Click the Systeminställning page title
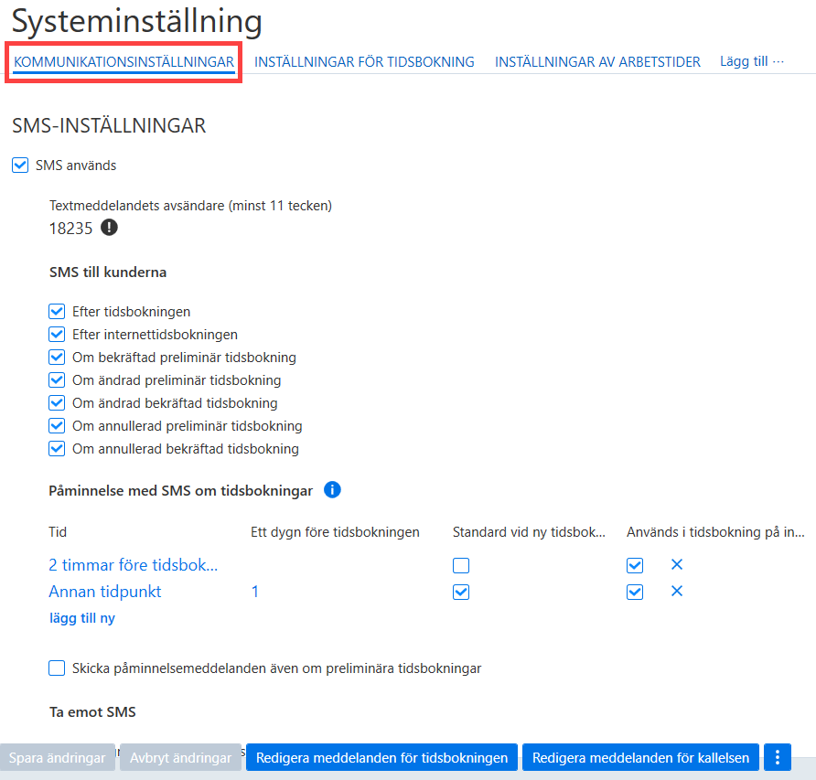This screenshot has height=780, width=816. point(136,22)
